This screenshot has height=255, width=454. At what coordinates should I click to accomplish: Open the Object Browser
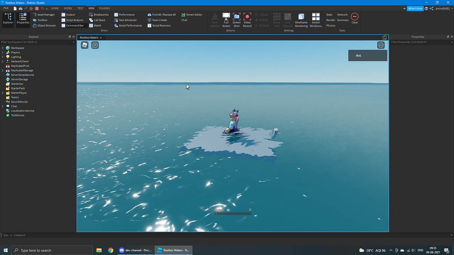tap(46, 25)
